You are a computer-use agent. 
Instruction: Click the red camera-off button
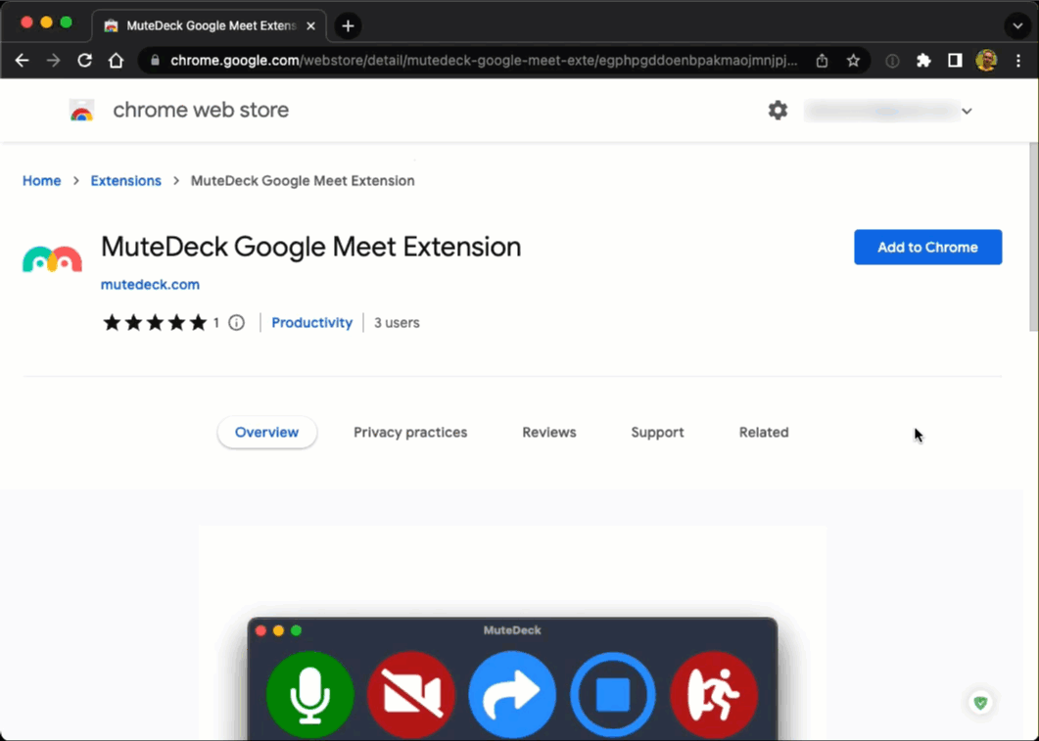tap(411, 695)
